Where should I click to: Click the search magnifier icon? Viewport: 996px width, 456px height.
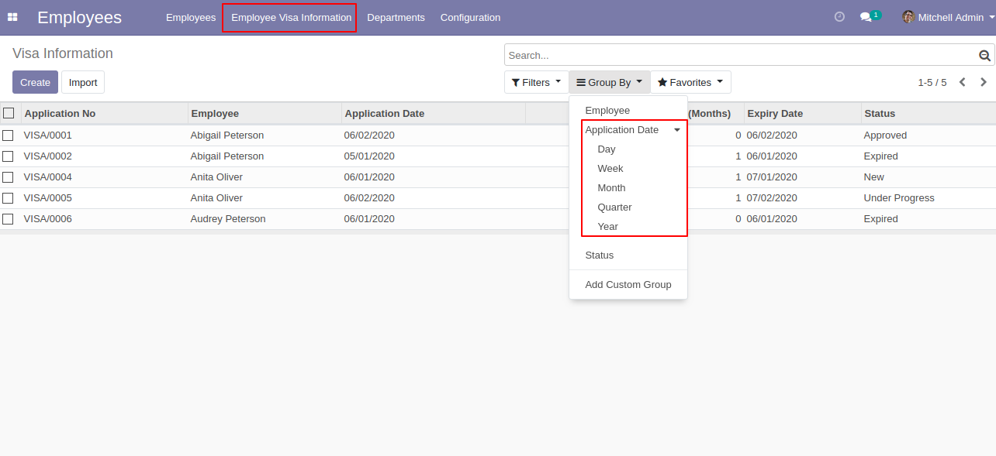(x=984, y=55)
